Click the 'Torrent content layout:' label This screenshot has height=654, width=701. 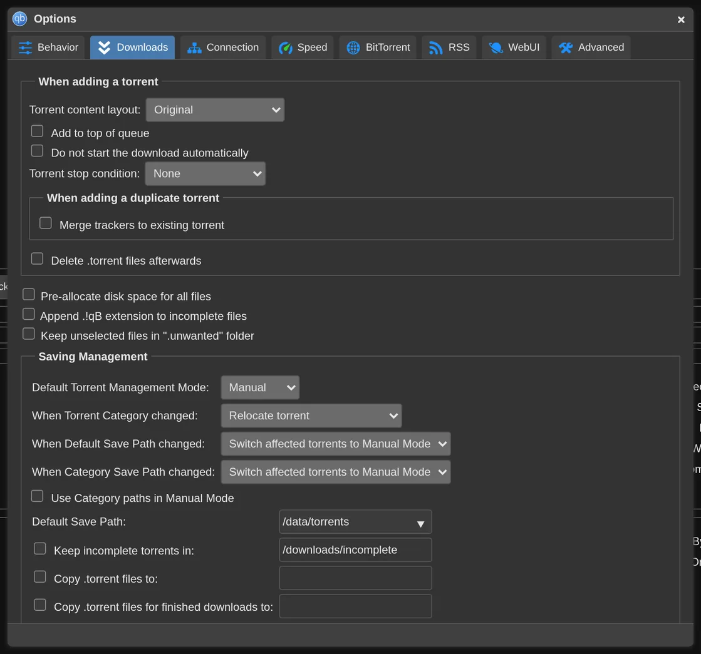pos(85,110)
